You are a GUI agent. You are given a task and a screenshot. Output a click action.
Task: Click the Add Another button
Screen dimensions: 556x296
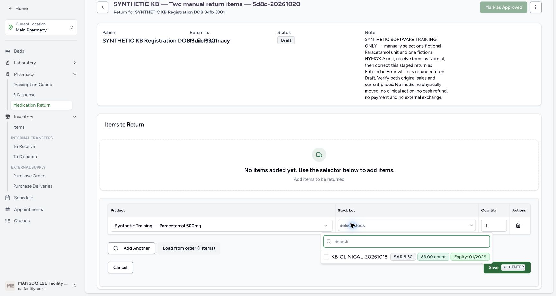point(131,248)
